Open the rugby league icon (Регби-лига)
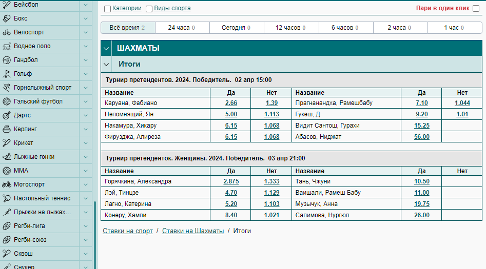This screenshot has width=486, height=269. point(7,226)
